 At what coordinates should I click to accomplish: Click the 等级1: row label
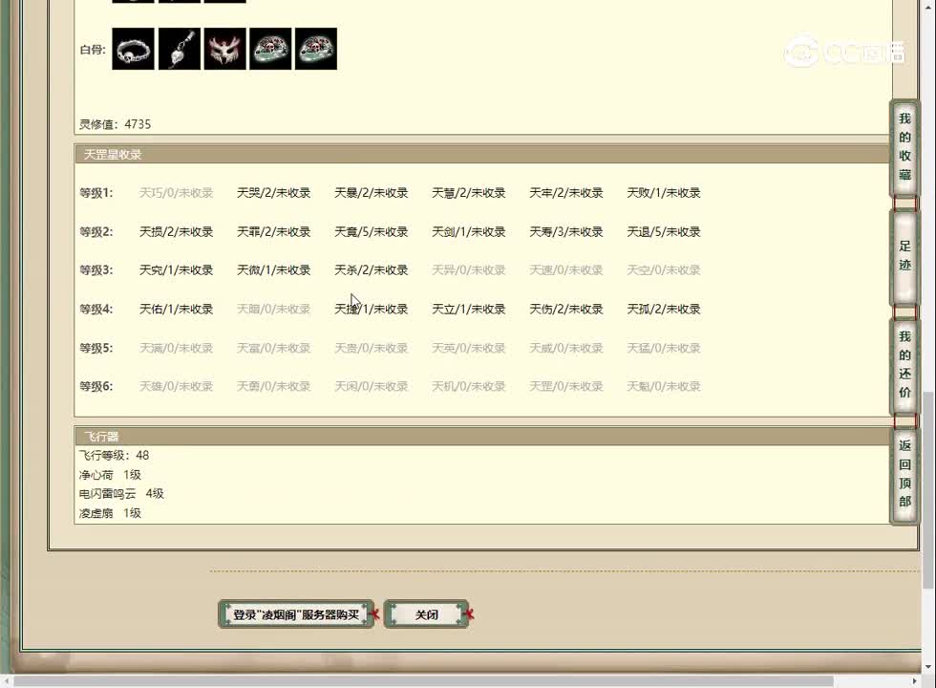96,193
